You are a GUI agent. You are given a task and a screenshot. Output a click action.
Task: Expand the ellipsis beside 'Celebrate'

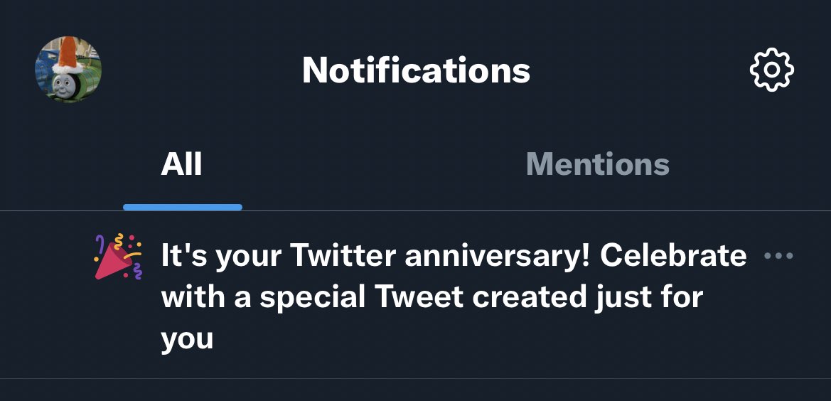pos(778,256)
